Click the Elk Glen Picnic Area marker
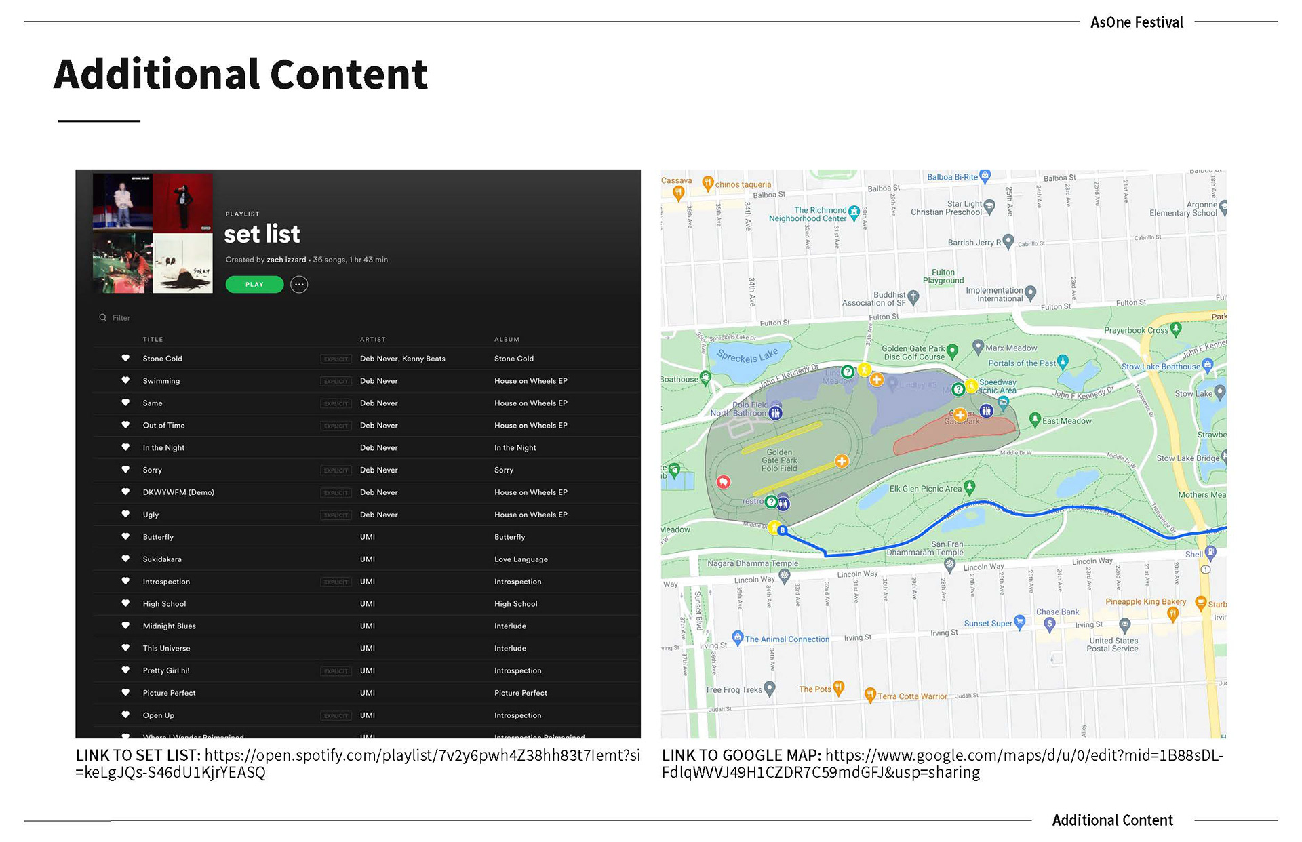 click(970, 486)
